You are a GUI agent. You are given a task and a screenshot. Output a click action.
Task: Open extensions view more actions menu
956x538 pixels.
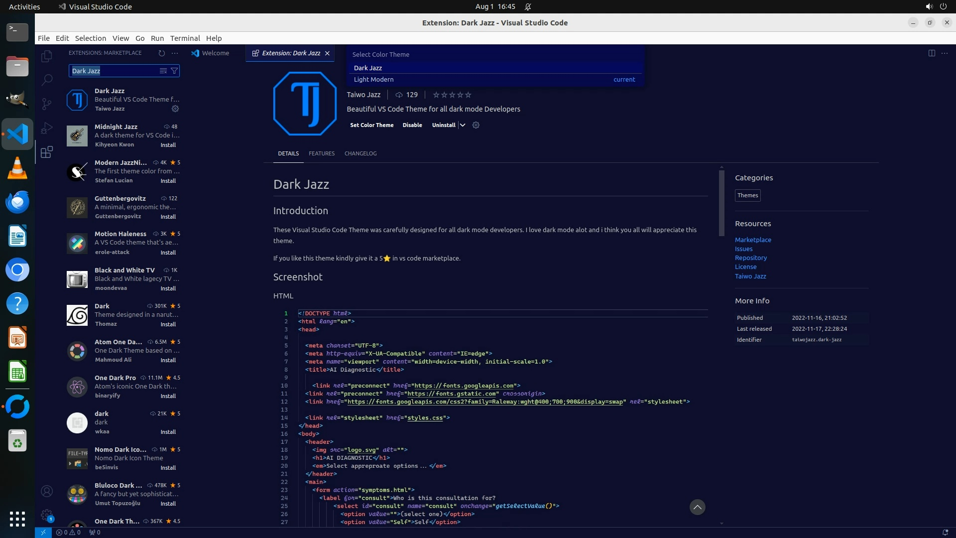point(175,53)
